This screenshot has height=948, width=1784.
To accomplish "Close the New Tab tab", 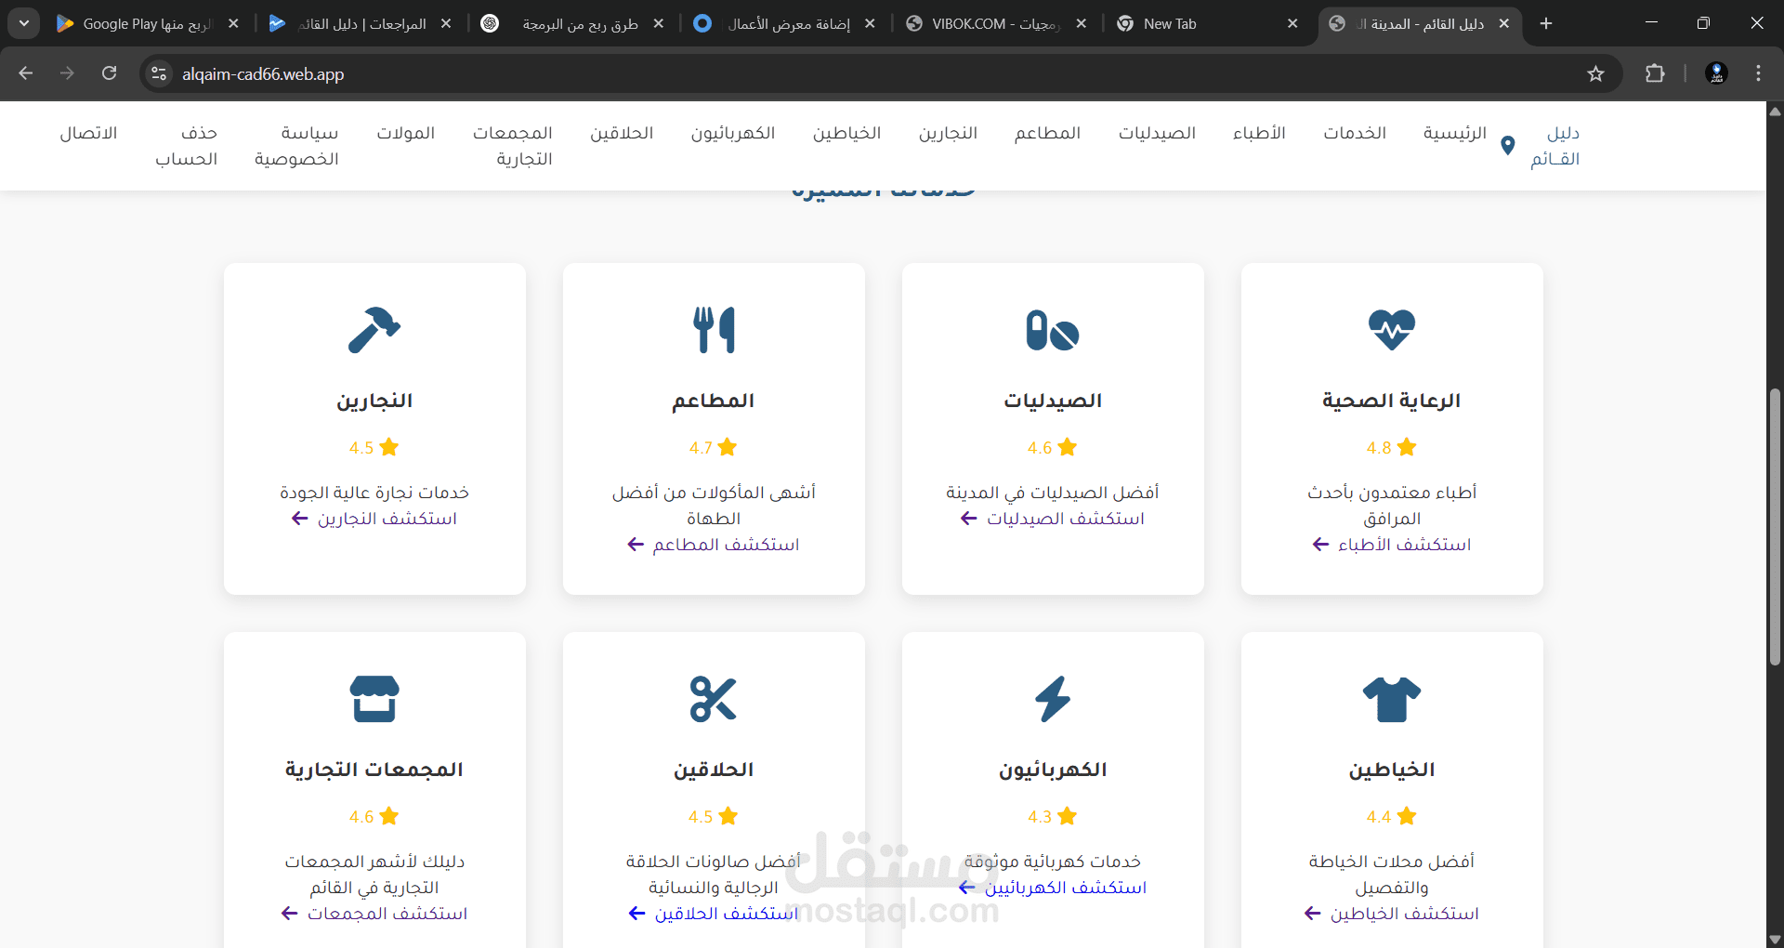I will pos(1292,23).
